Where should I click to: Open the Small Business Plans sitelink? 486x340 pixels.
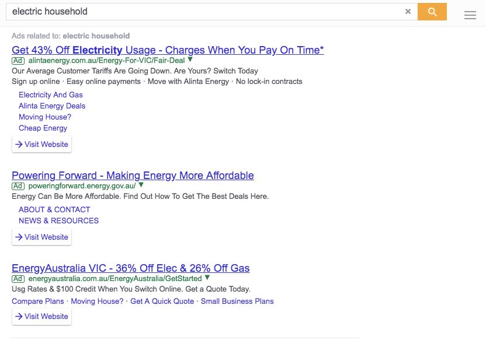(x=237, y=302)
